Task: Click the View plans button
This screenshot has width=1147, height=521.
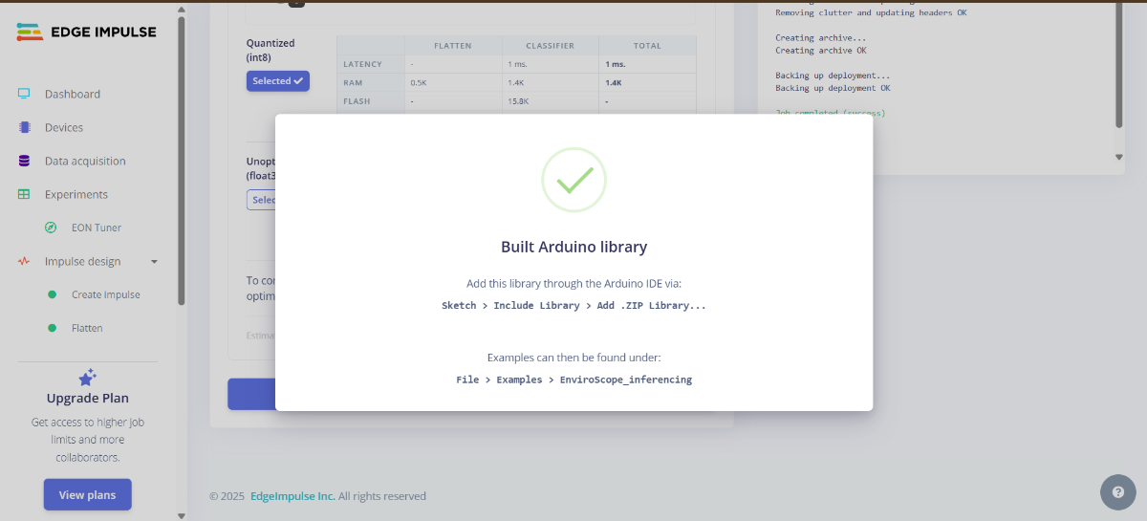Action: [87, 494]
